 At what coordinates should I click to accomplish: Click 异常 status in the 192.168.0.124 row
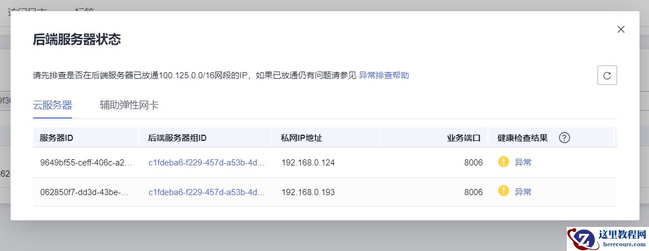[523, 163]
